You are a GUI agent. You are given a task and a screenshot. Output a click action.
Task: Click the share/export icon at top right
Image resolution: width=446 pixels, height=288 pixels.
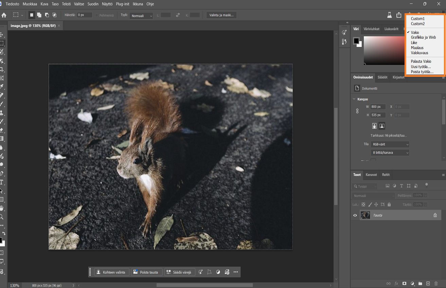pyautogui.click(x=399, y=15)
